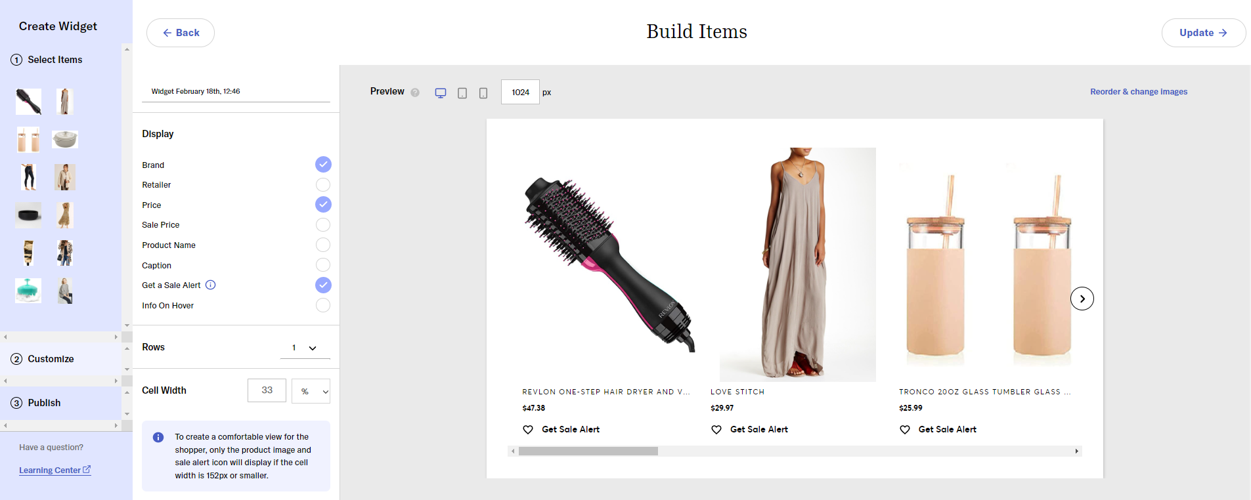Click the Update button

[1203, 33]
